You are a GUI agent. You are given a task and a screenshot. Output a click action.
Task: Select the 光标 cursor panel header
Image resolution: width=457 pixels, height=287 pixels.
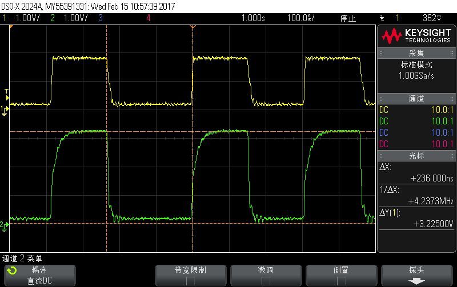point(416,156)
